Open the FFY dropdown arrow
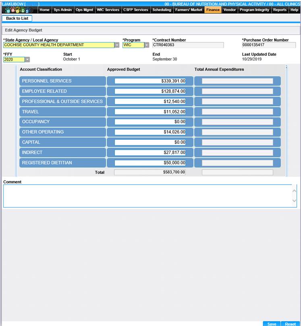 click(27, 59)
